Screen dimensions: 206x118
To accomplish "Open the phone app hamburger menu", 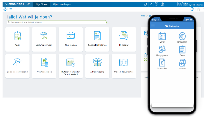I will pyautogui.click(x=153, y=26).
